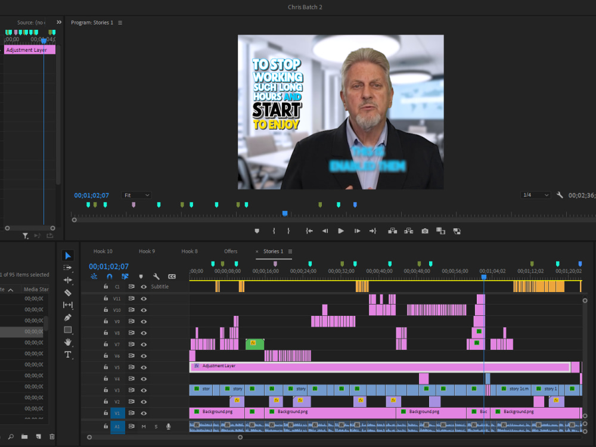Image resolution: width=596 pixels, height=447 pixels.
Task: Click Mark In button in Program monitor
Action: tap(274, 231)
